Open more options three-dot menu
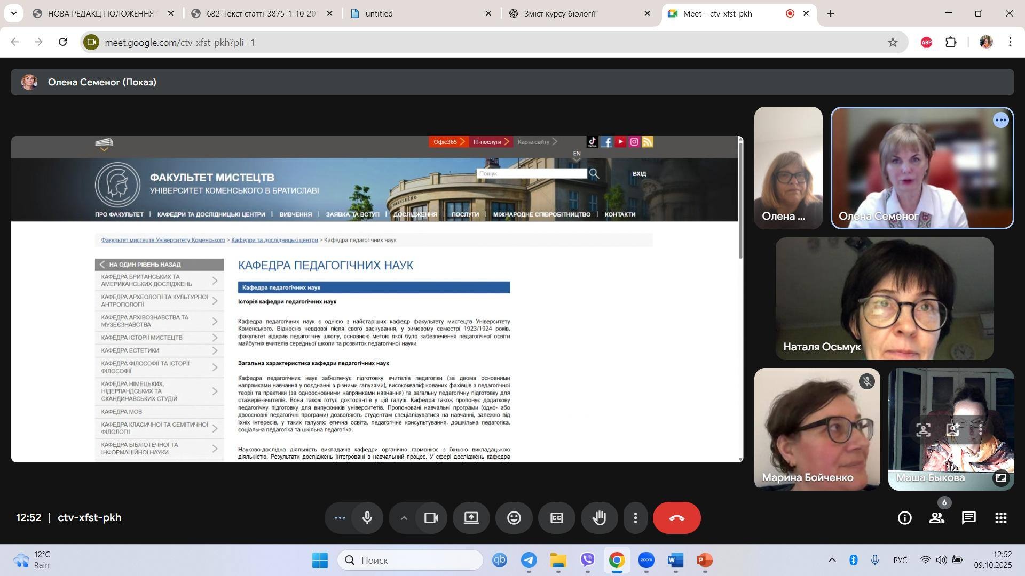The height and width of the screenshot is (576, 1025). [x=635, y=518]
